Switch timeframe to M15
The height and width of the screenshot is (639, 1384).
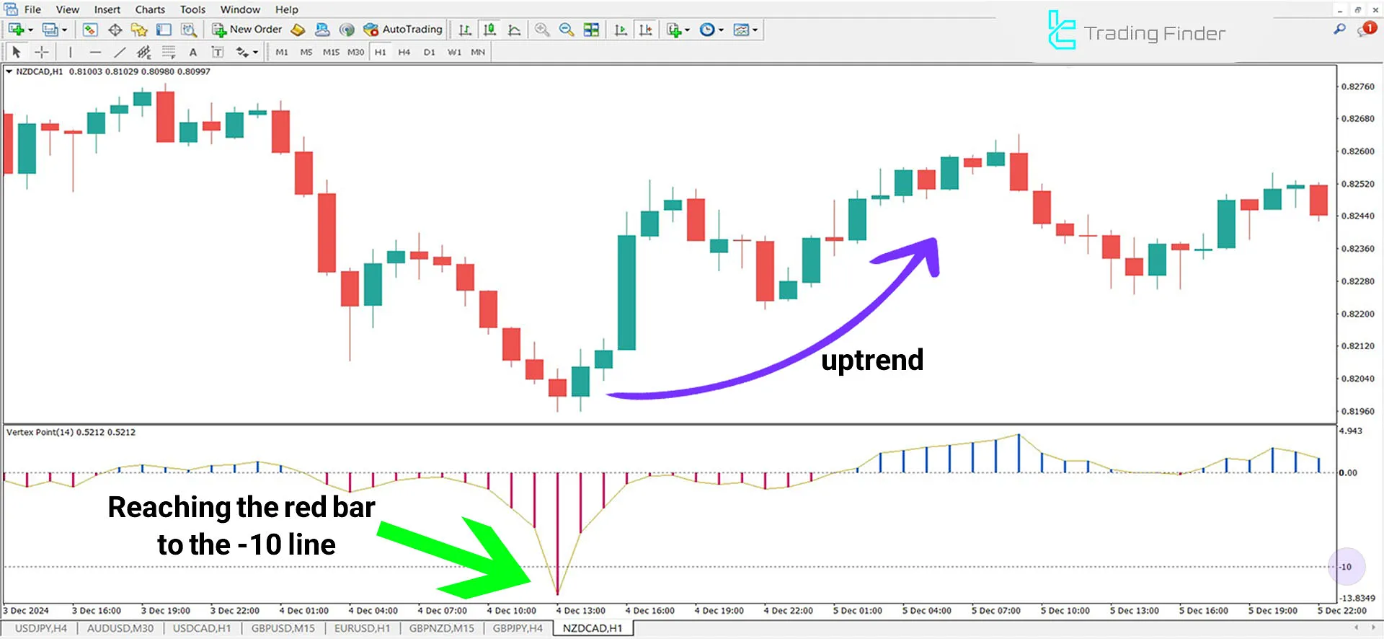click(x=331, y=52)
